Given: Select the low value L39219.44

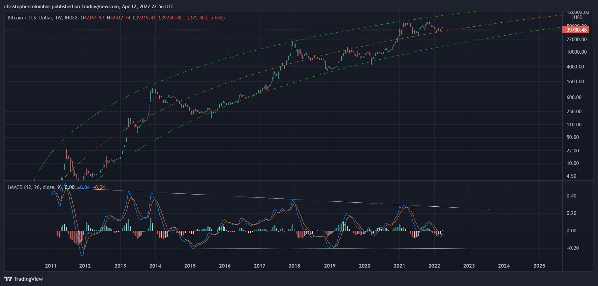Looking at the screenshot, I should (x=144, y=18).
